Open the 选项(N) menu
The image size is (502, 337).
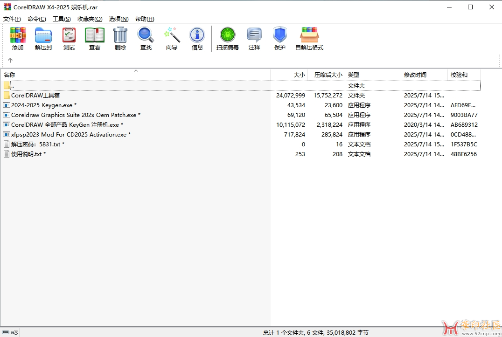pos(119,19)
